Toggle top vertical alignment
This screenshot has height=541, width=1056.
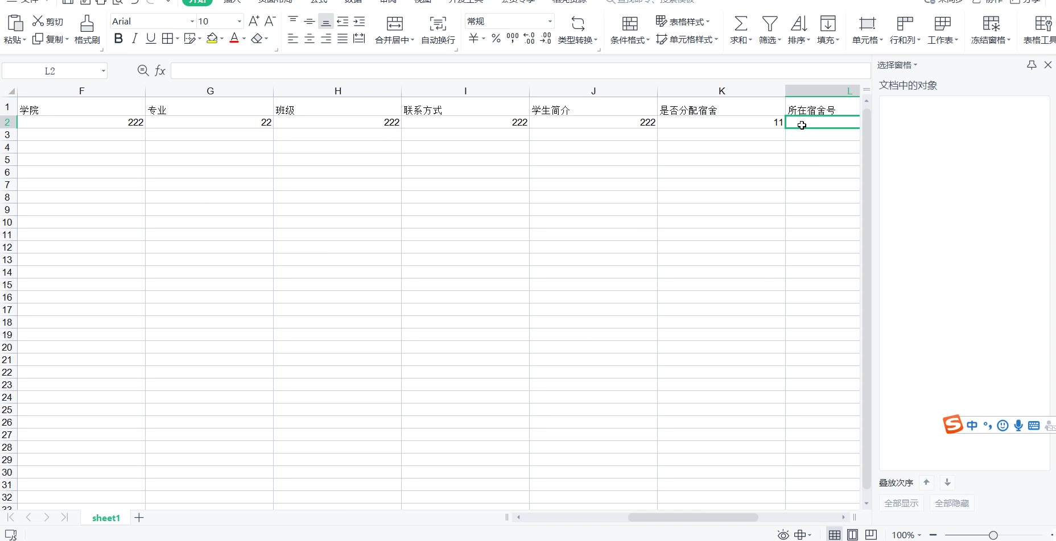point(293,22)
